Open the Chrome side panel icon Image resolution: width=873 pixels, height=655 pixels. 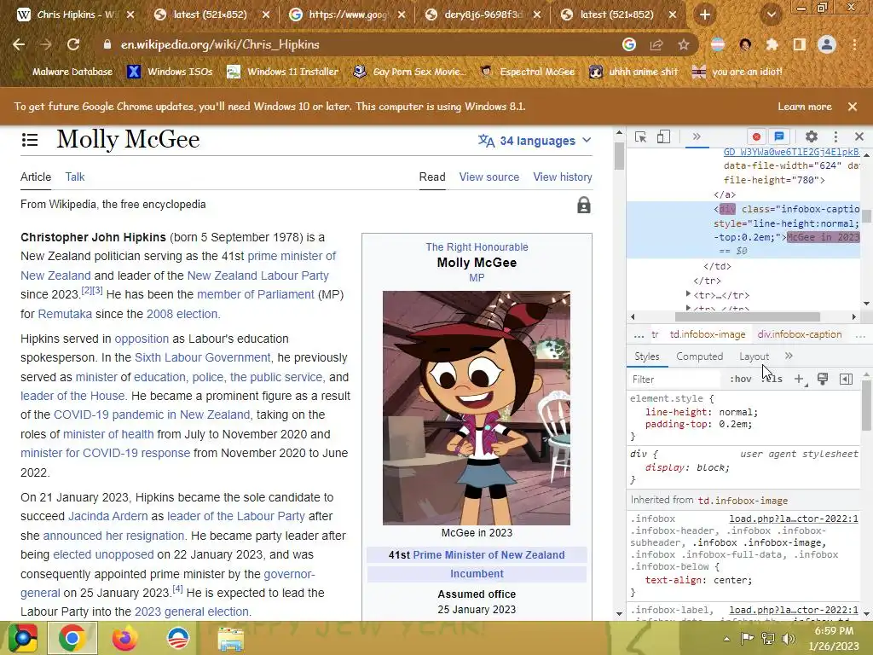tap(800, 44)
